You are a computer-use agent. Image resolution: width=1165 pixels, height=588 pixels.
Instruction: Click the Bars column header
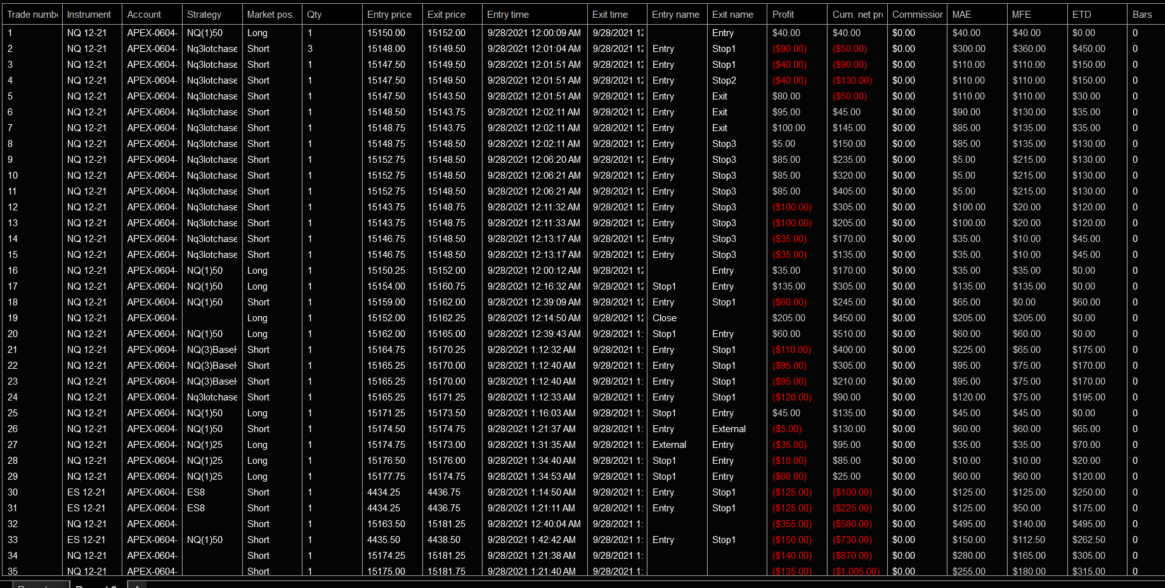1146,14
